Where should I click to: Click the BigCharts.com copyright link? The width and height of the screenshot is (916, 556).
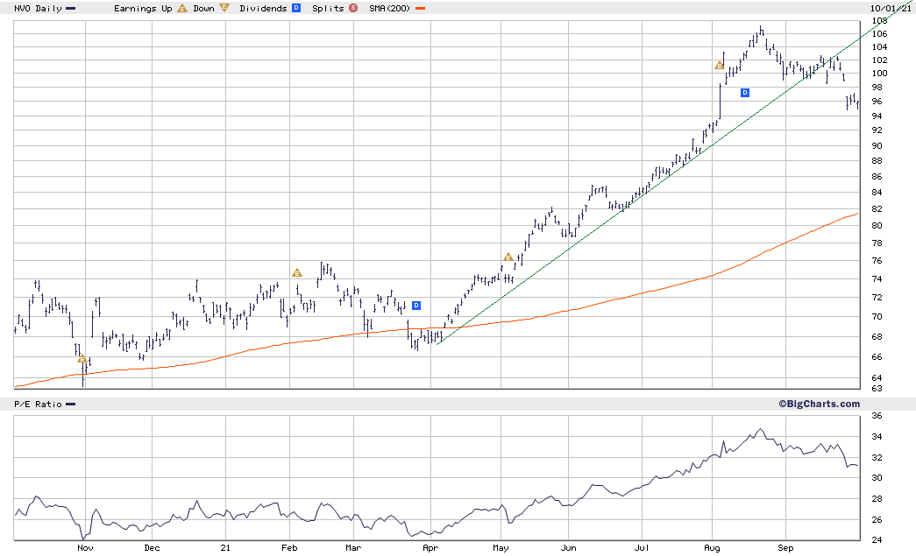(x=819, y=404)
